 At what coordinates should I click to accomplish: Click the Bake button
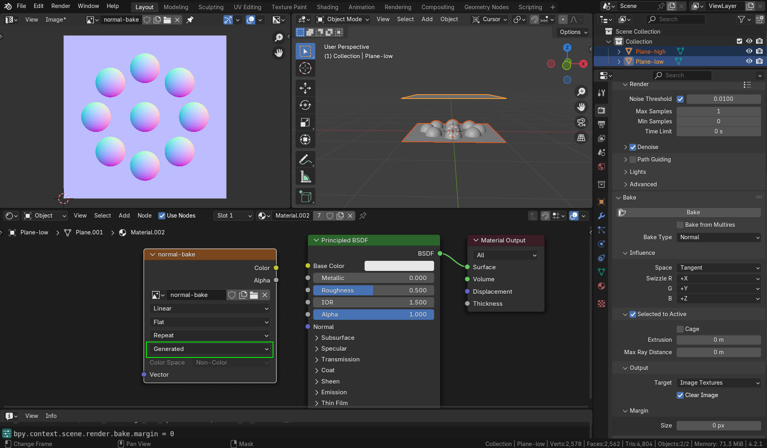tap(689, 212)
